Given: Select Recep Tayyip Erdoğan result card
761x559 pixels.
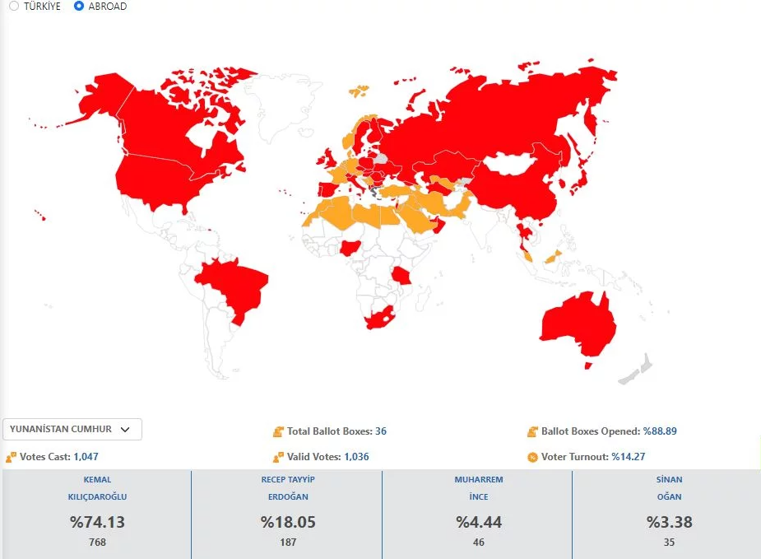Looking at the screenshot, I should point(287,510).
